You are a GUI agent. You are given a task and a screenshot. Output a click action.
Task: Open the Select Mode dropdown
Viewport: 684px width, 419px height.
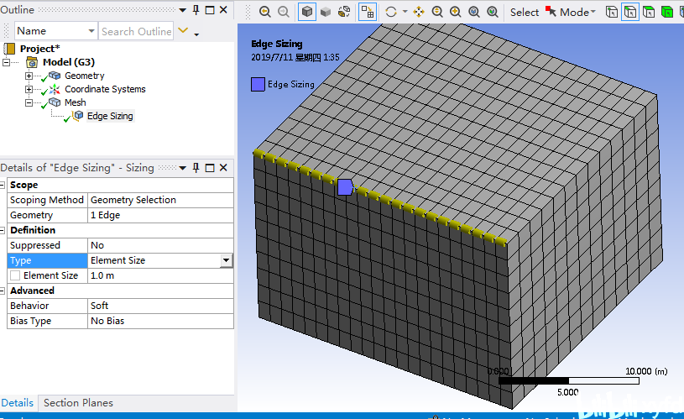point(577,13)
